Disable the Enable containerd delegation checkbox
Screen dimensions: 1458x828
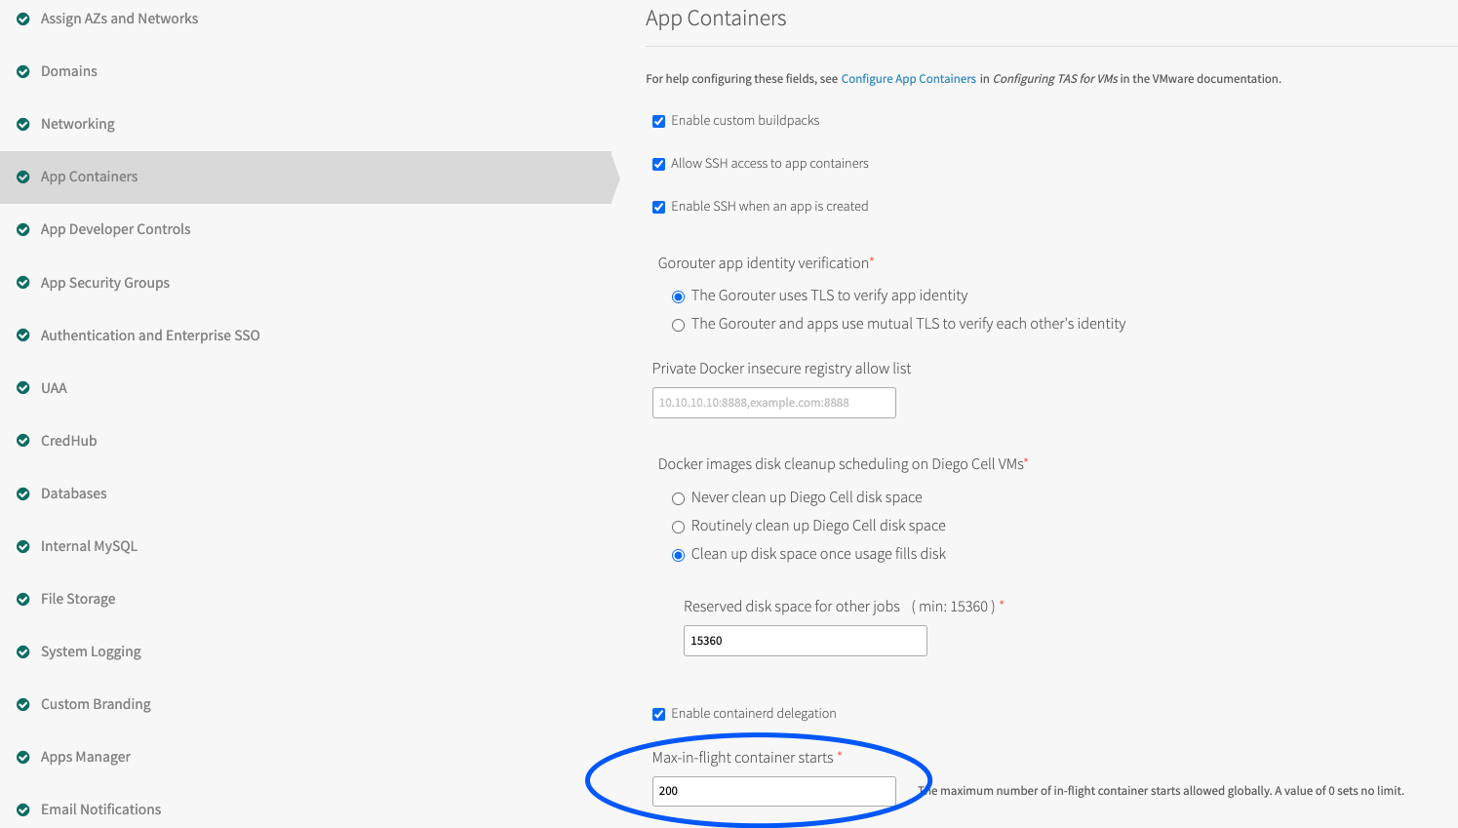click(x=659, y=714)
